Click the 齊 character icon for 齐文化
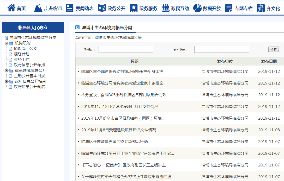 (261, 8)
